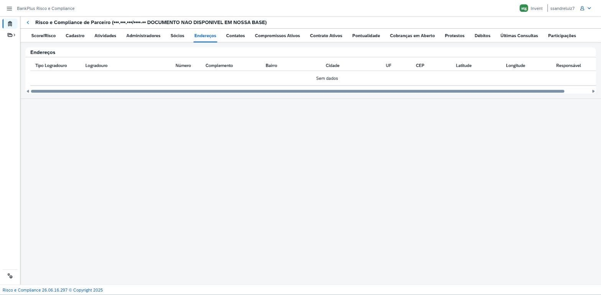
Task: Switch to the Participações tab
Action: (x=562, y=36)
